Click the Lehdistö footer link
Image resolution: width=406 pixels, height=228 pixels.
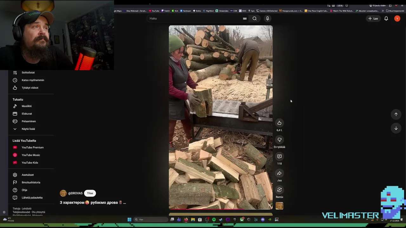[27, 209]
